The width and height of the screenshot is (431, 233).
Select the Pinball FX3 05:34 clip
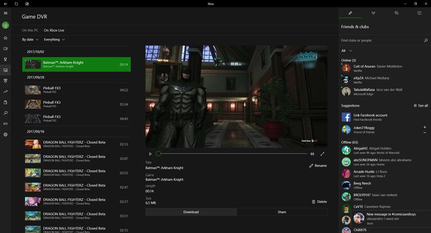[x=77, y=104]
